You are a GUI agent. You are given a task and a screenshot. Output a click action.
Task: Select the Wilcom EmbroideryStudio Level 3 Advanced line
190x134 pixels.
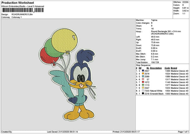23,6
